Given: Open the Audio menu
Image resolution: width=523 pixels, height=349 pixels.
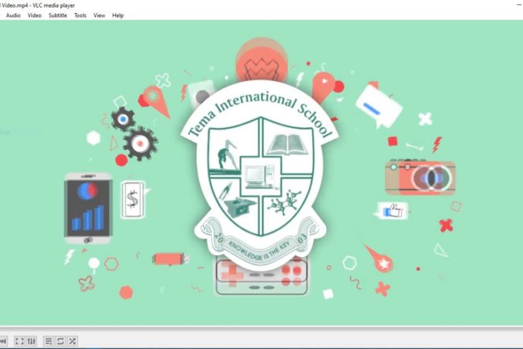Looking at the screenshot, I should pos(13,16).
